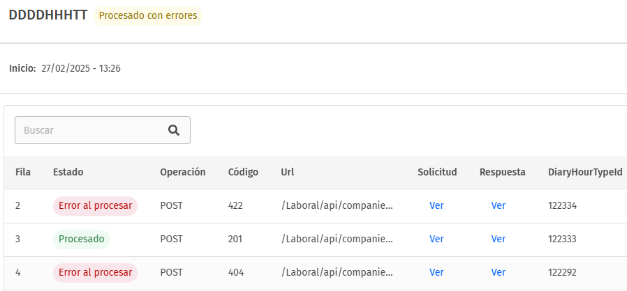Click the Inicio label
627x291 pixels.
coord(23,68)
